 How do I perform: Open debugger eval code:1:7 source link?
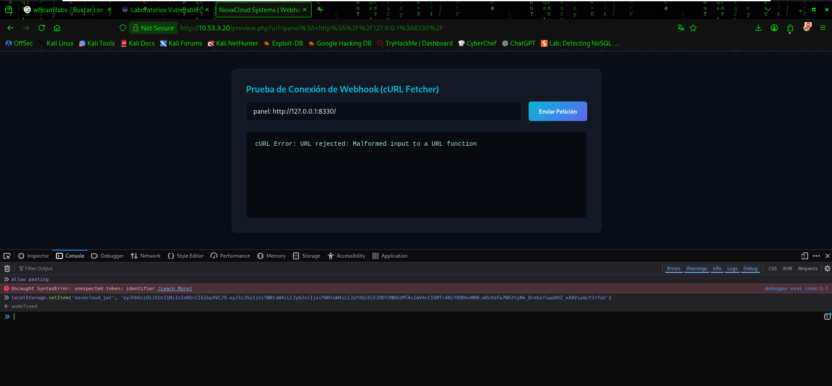click(796, 288)
